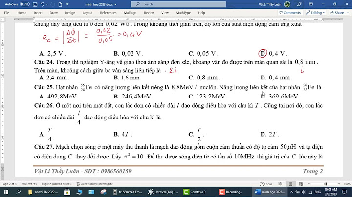Viewport: 352px width, 197px height.
Task: Open Windows taskbar search
Action: pos(19,192)
